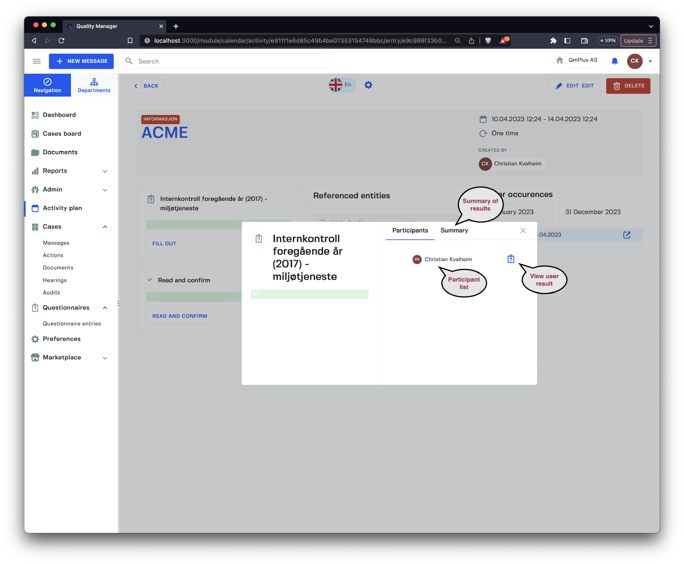This screenshot has height=565, width=684.
Task: Bookmark this page via the bookmark icon
Action: [130, 41]
